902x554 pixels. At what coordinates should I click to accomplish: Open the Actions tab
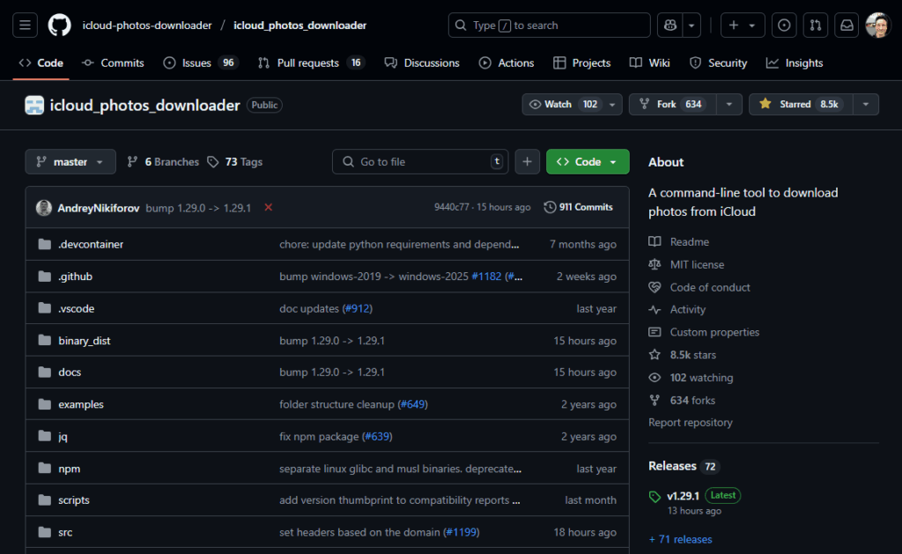[506, 63]
